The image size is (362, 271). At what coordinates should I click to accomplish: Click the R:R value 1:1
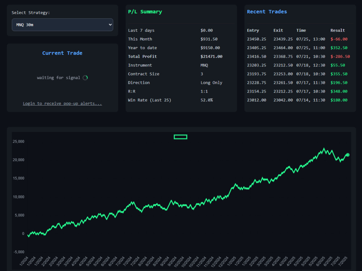coord(204,91)
